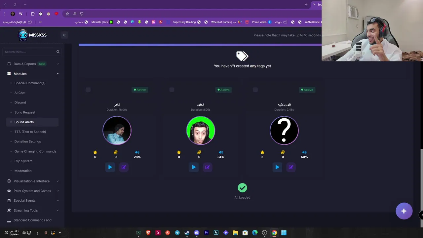Click the volume icon showing 34%

(221, 152)
